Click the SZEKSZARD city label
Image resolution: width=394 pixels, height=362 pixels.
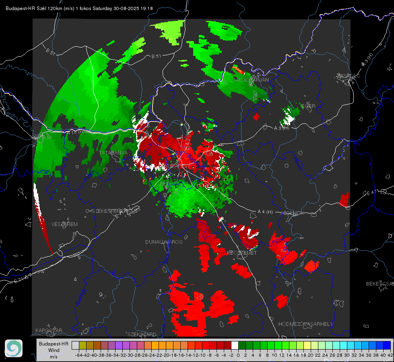(x=142, y=334)
